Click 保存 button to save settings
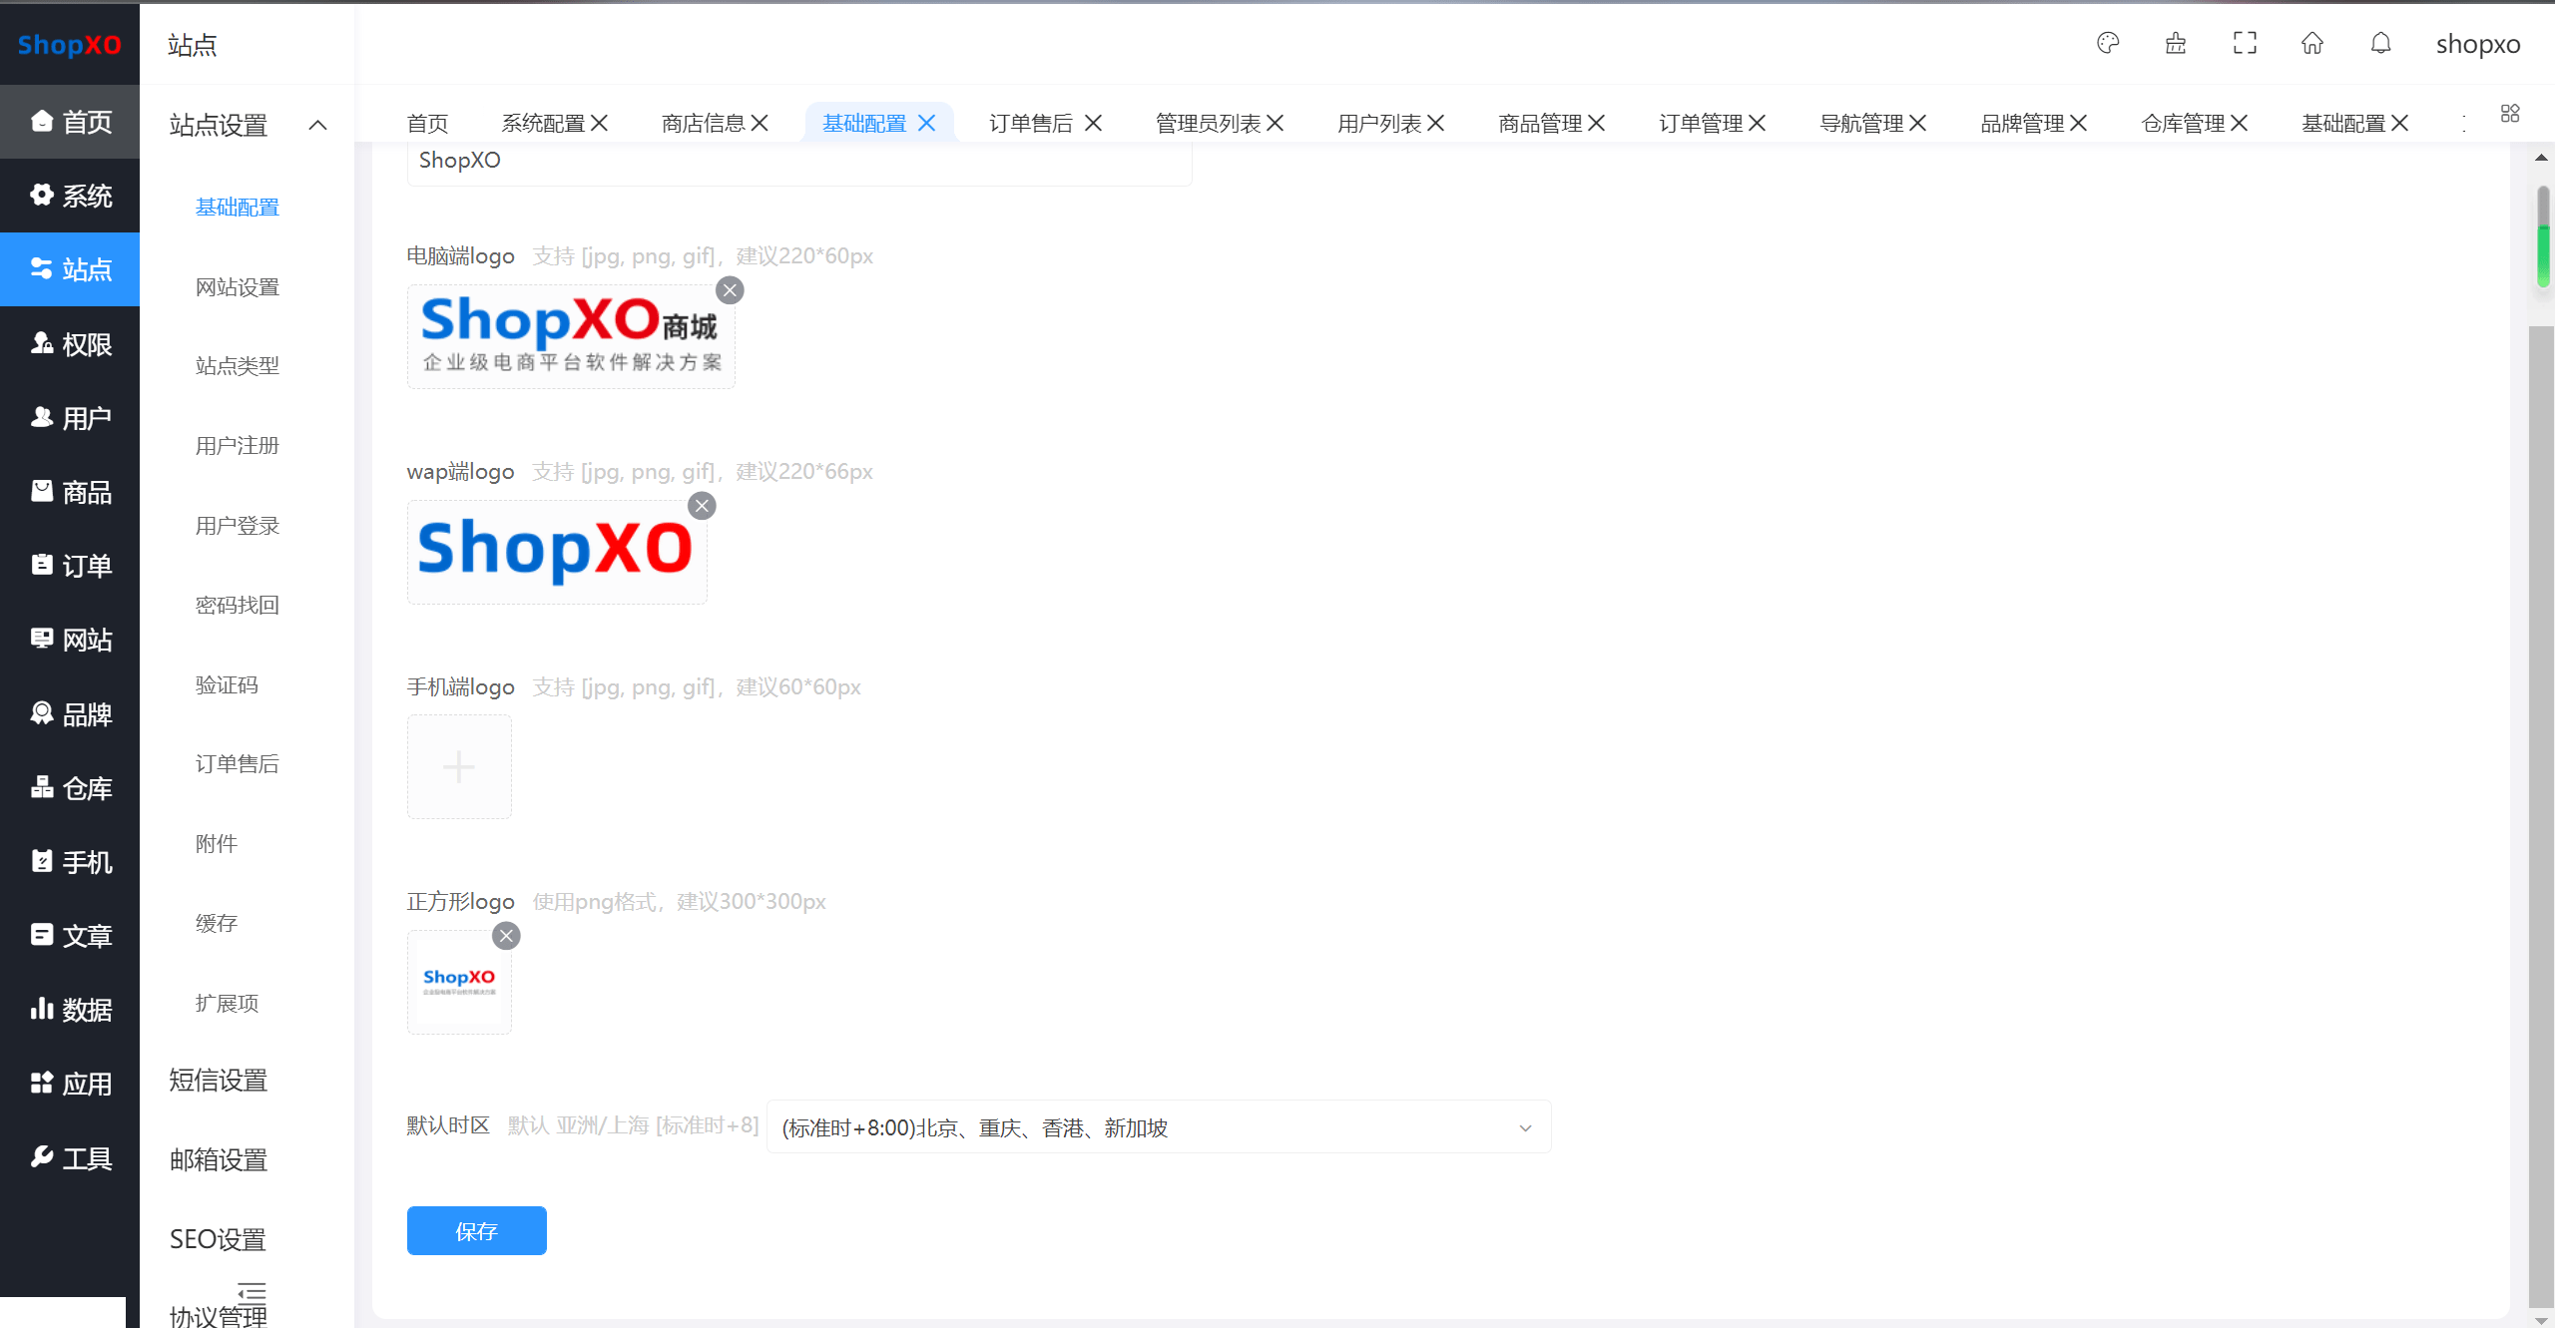 475,1230
